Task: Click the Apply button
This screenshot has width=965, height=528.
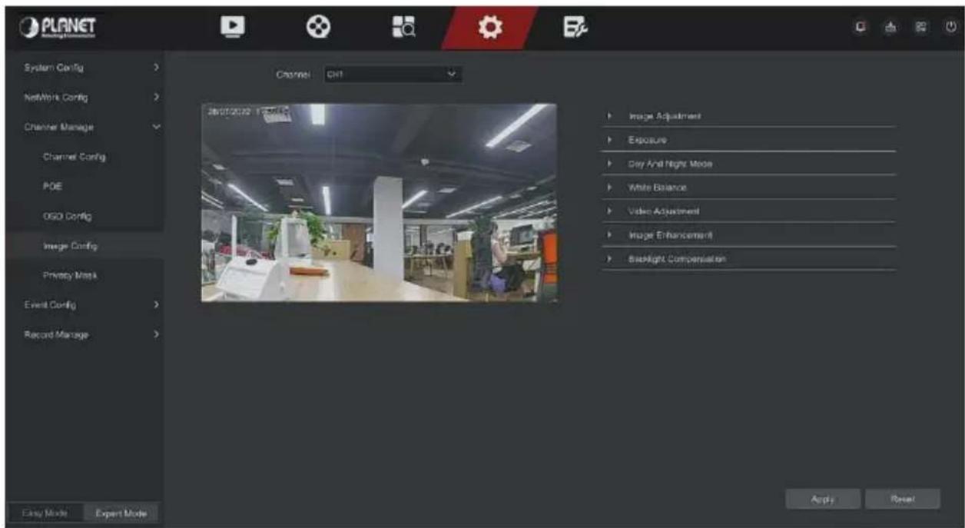Action: 822,498
